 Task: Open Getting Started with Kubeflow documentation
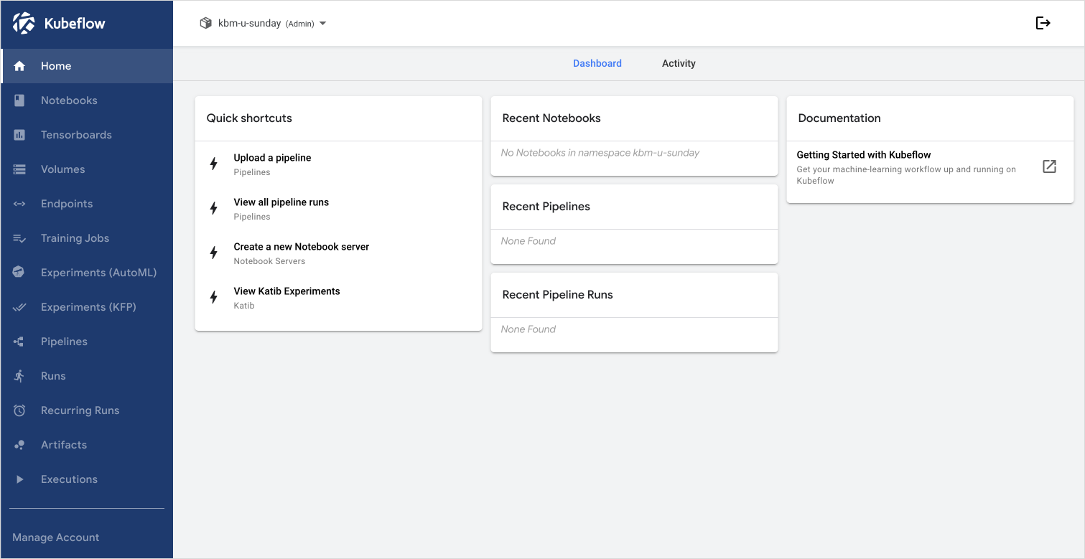pyautogui.click(x=930, y=166)
